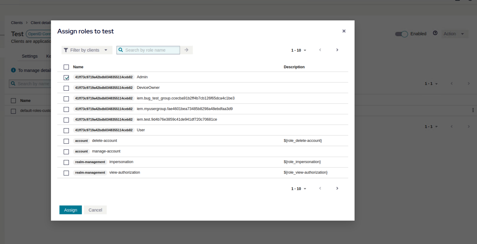
Task: Click the impersonation role name
Action: [x=121, y=162]
